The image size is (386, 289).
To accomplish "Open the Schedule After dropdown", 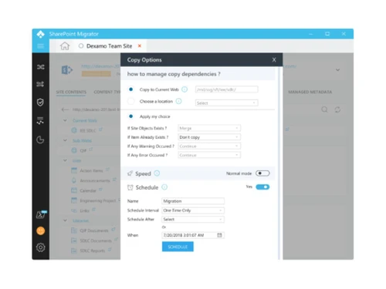I will [193, 220].
